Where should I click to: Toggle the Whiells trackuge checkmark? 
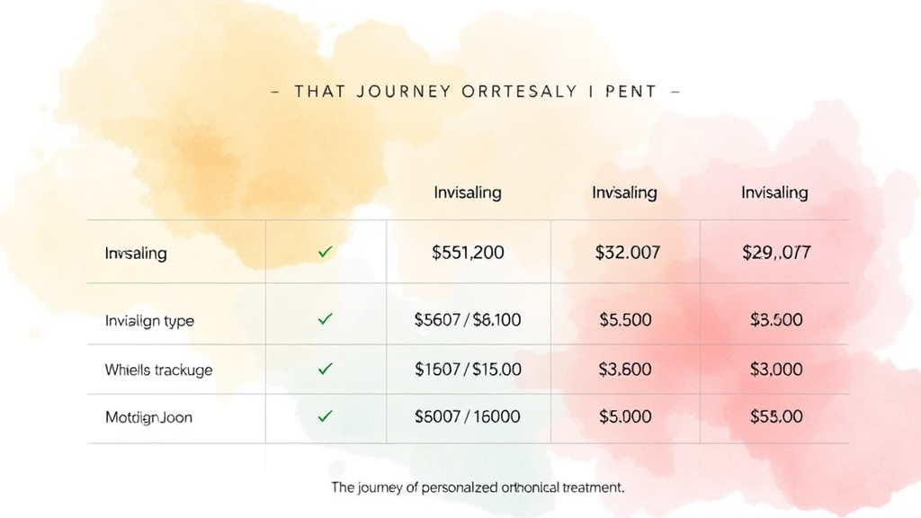click(326, 369)
